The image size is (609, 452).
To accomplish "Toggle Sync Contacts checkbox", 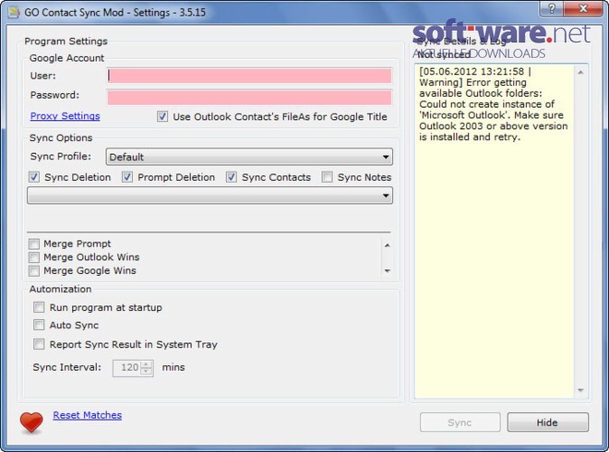I will point(231,177).
